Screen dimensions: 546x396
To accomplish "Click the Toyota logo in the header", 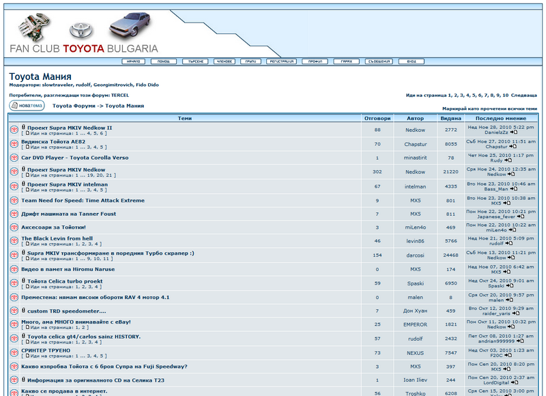I will point(81,30).
